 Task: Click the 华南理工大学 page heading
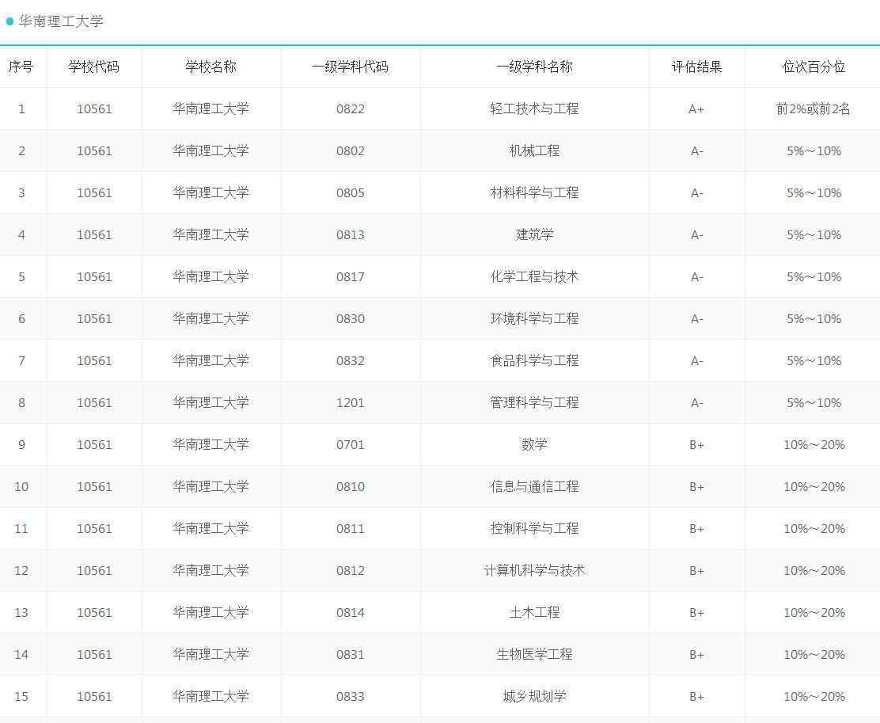pos(61,21)
